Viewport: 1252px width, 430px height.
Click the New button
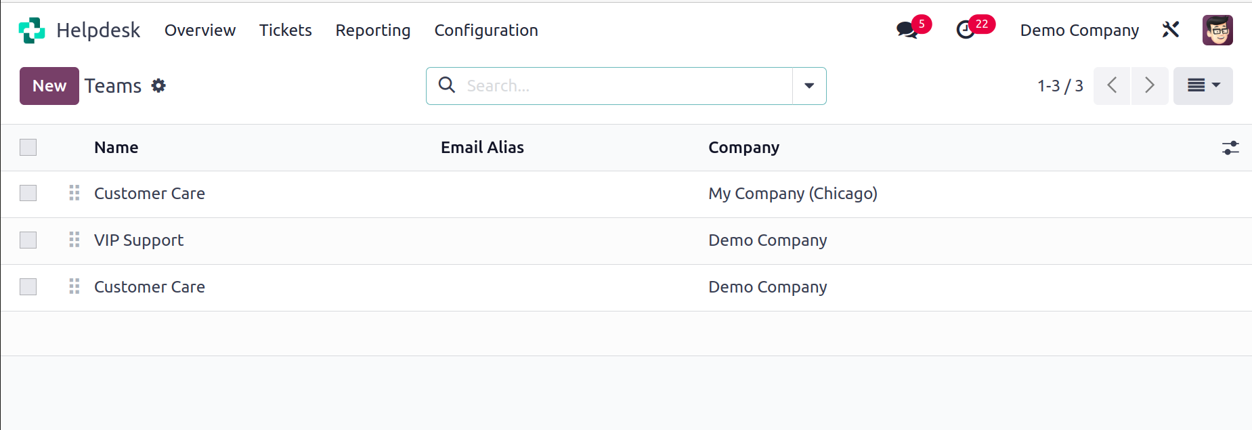click(49, 86)
